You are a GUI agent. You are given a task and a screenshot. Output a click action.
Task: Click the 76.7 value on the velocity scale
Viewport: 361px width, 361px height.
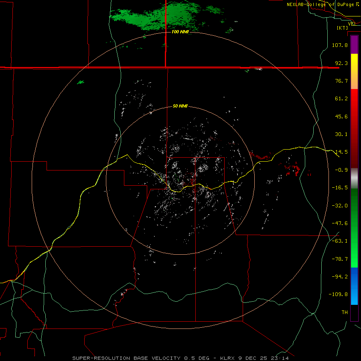(x=341, y=81)
